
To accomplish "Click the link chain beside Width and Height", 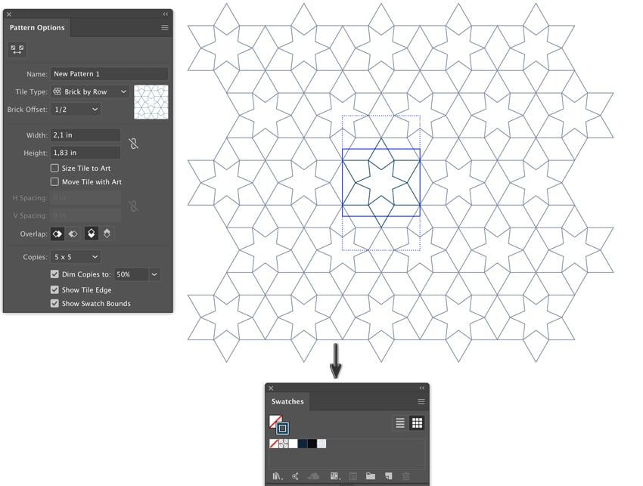I will tap(133, 144).
